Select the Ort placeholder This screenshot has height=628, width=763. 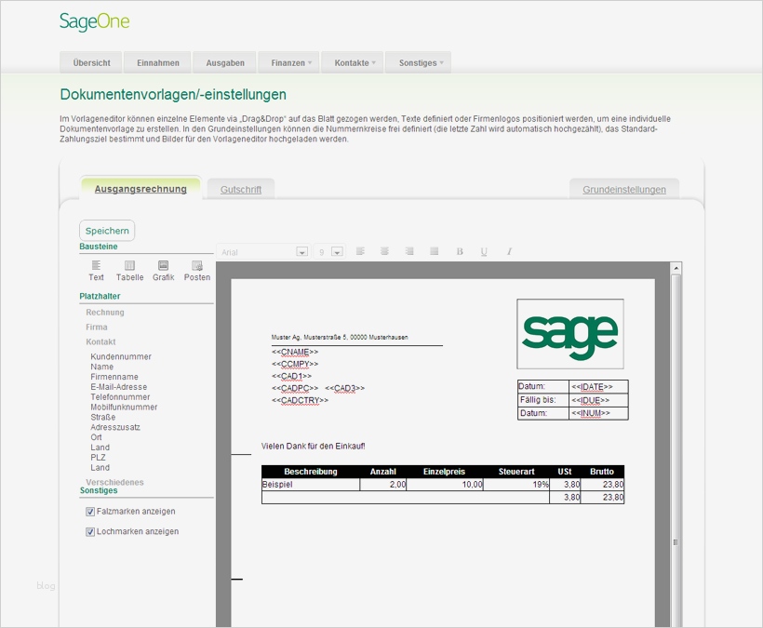96,437
